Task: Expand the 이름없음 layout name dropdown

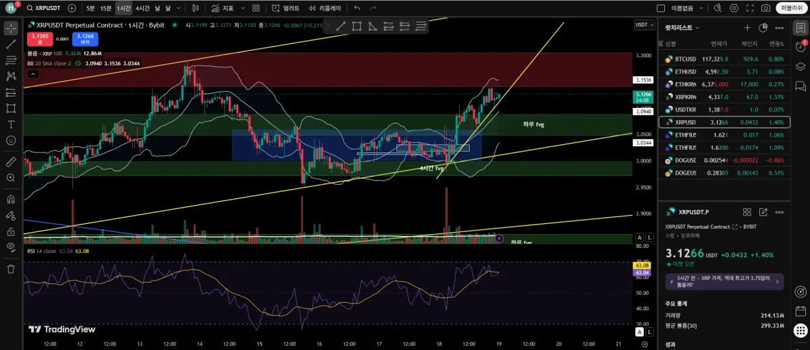Action: pyautogui.click(x=686, y=8)
